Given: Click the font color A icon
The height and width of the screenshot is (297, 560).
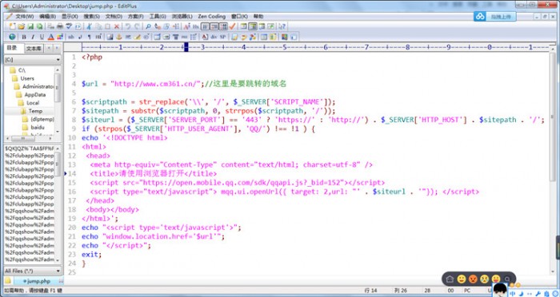Looking at the screenshot, I should pyautogui.click(x=50, y=37).
